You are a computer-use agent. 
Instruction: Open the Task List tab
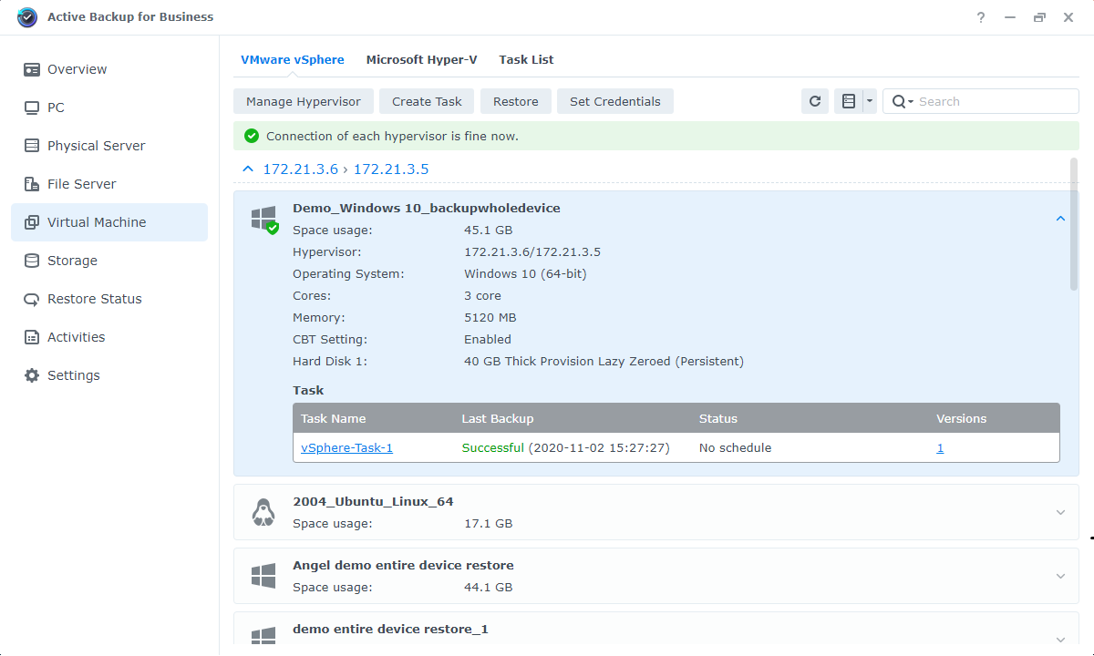[526, 59]
